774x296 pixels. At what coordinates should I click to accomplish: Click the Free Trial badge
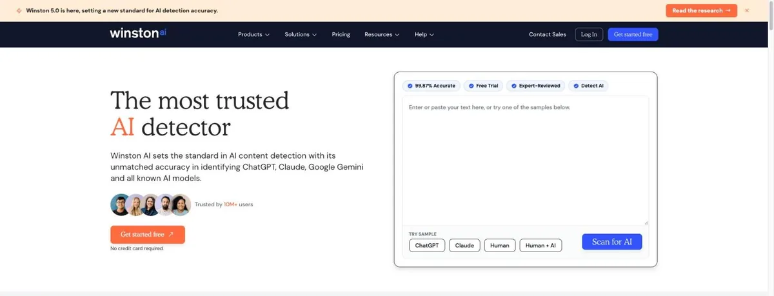click(x=483, y=86)
